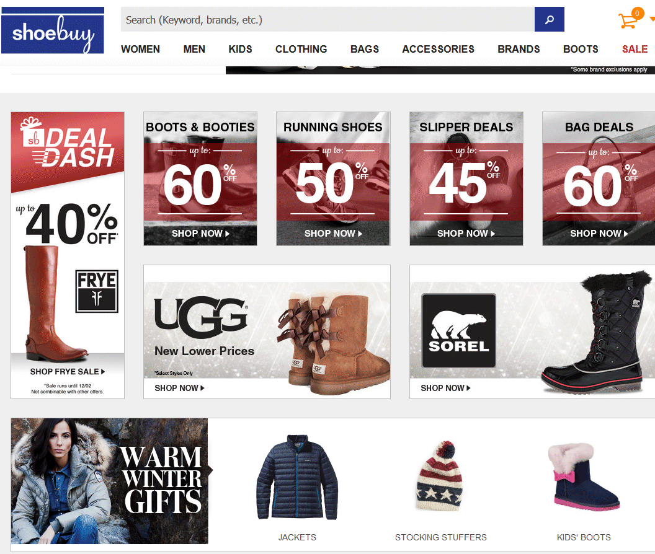Open the WOMEN menu
The image size is (655, 554).
140,49
